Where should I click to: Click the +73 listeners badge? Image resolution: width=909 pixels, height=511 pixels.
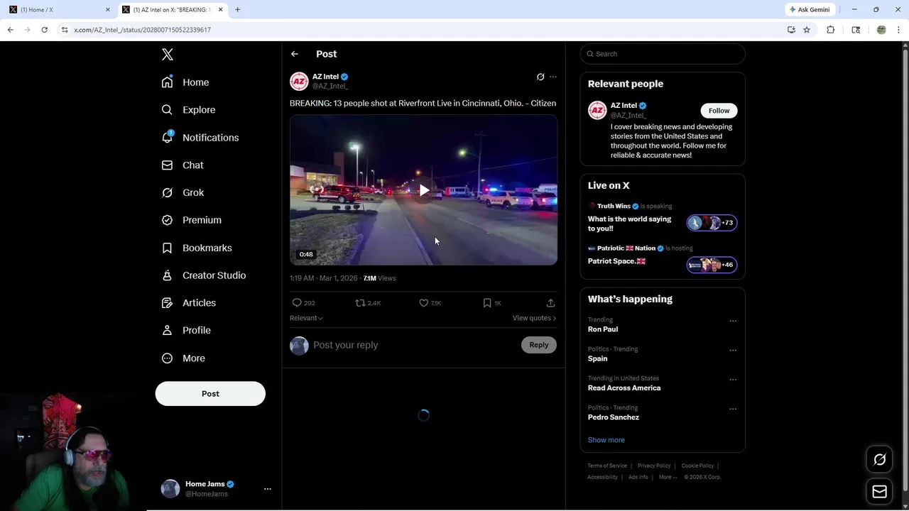712,223
